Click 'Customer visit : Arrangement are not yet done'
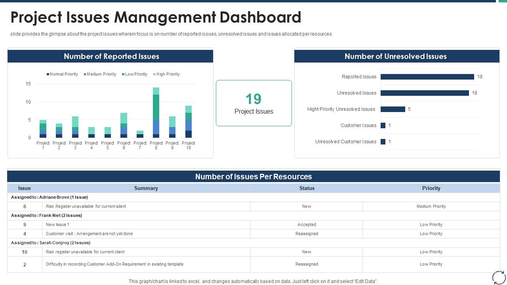The width and height of the screenshot is (507, 285). [x=89, y=234]
